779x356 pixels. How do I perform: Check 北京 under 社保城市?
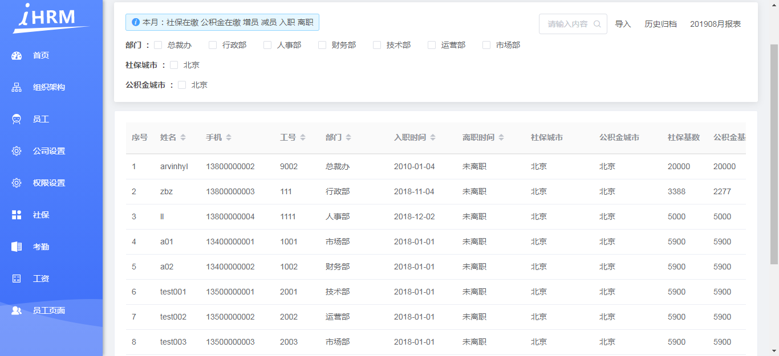click(x=174, y=65)
